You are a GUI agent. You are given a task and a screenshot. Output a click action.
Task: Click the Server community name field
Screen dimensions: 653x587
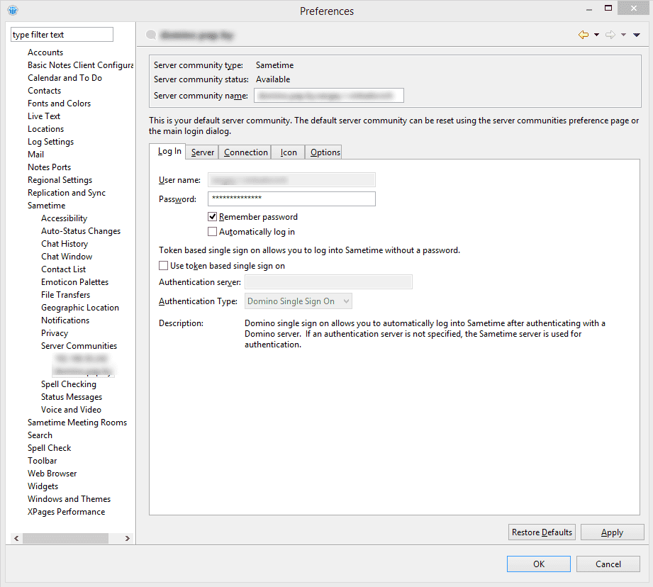pos(328,95)
